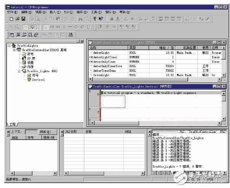Open the PLC menu

[x=68, y=12]
